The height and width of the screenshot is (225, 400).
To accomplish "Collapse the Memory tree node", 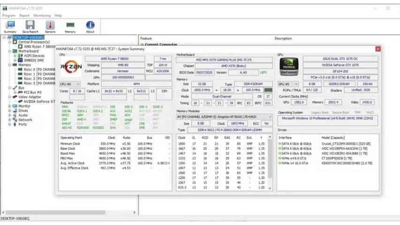I will [10, 65].
